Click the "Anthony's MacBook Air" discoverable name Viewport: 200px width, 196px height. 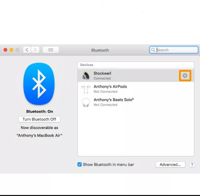click(39, 135)
